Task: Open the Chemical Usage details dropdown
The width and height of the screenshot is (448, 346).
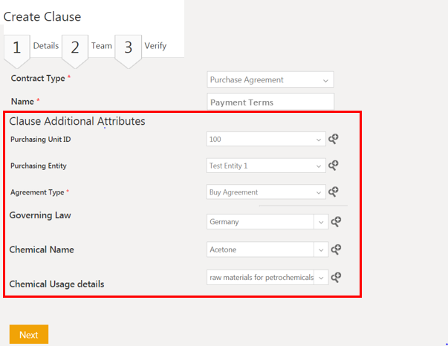Action: (x=267, y=277)
